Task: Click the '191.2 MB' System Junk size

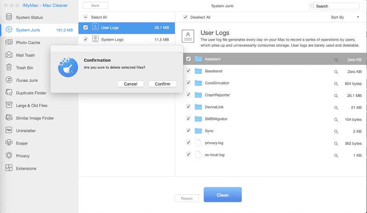Action: (x=64, y=30)
